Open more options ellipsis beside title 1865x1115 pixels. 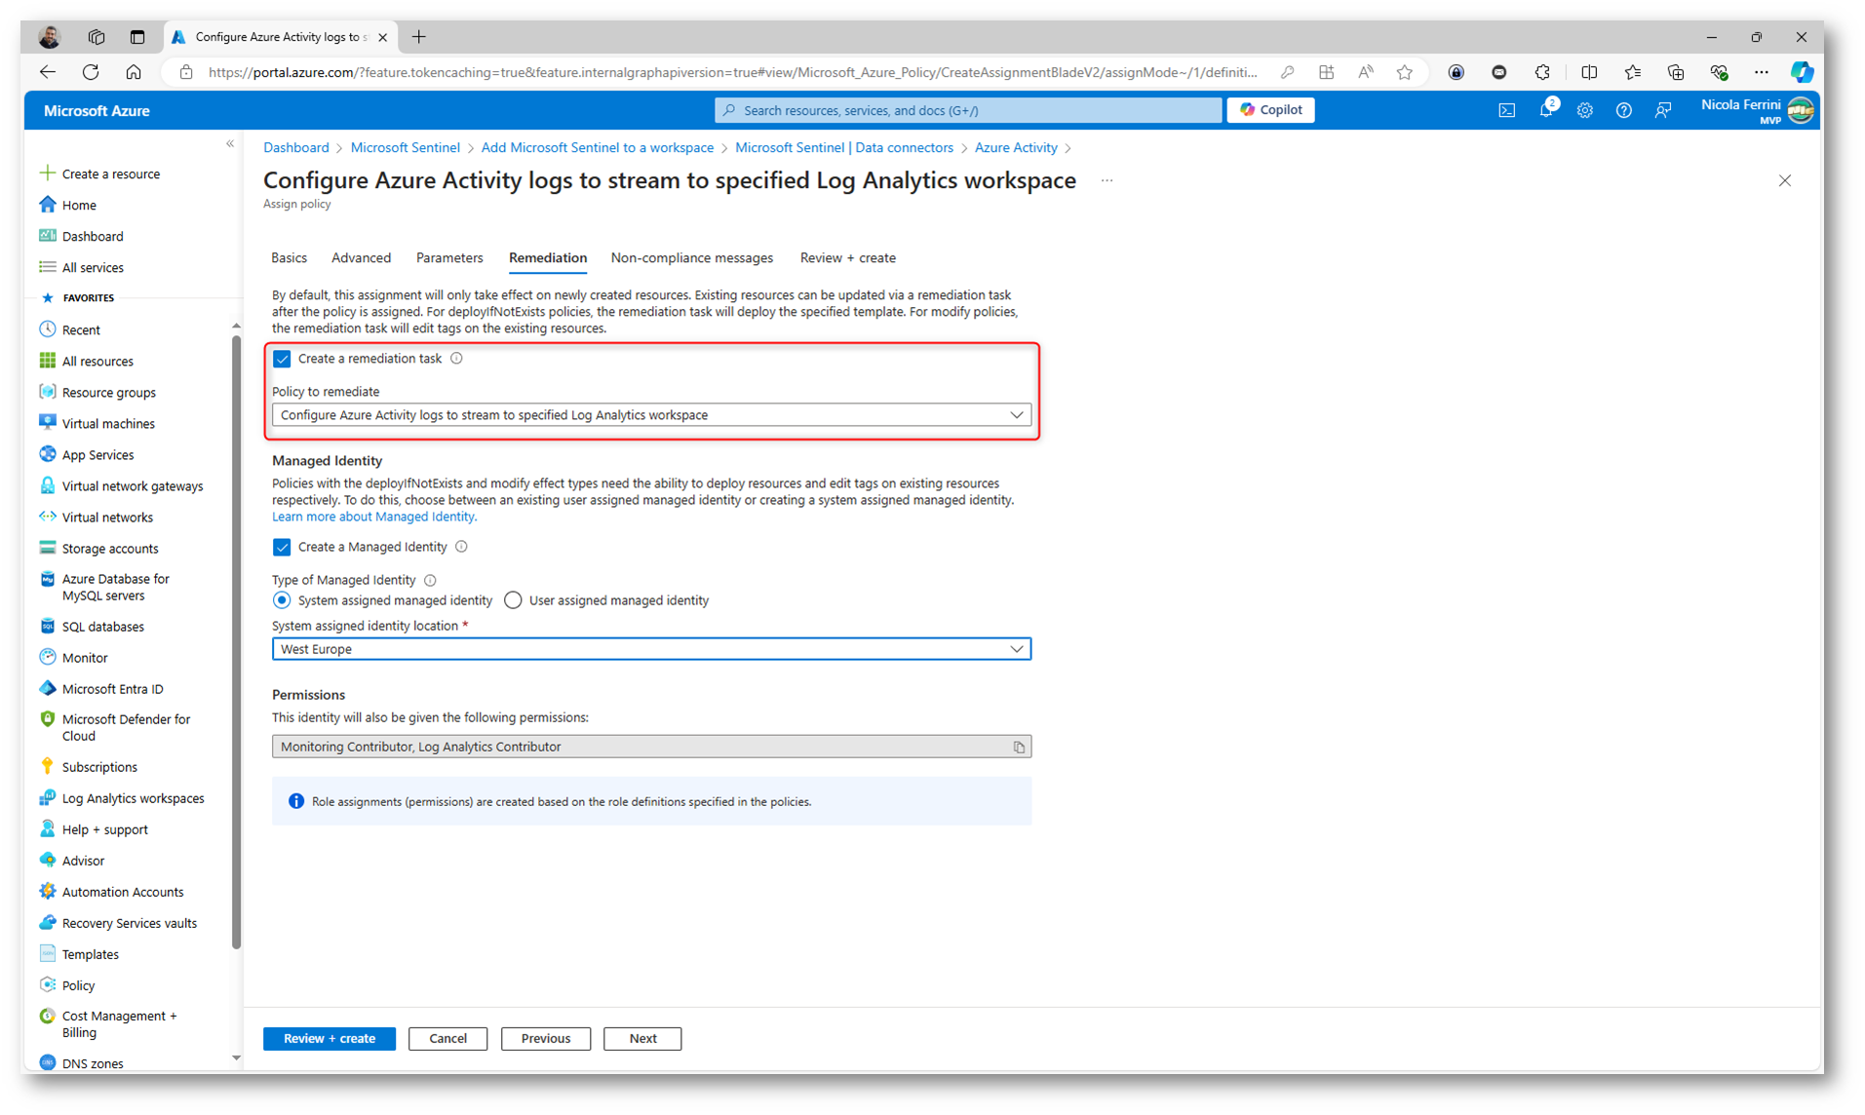[1107, 180]
